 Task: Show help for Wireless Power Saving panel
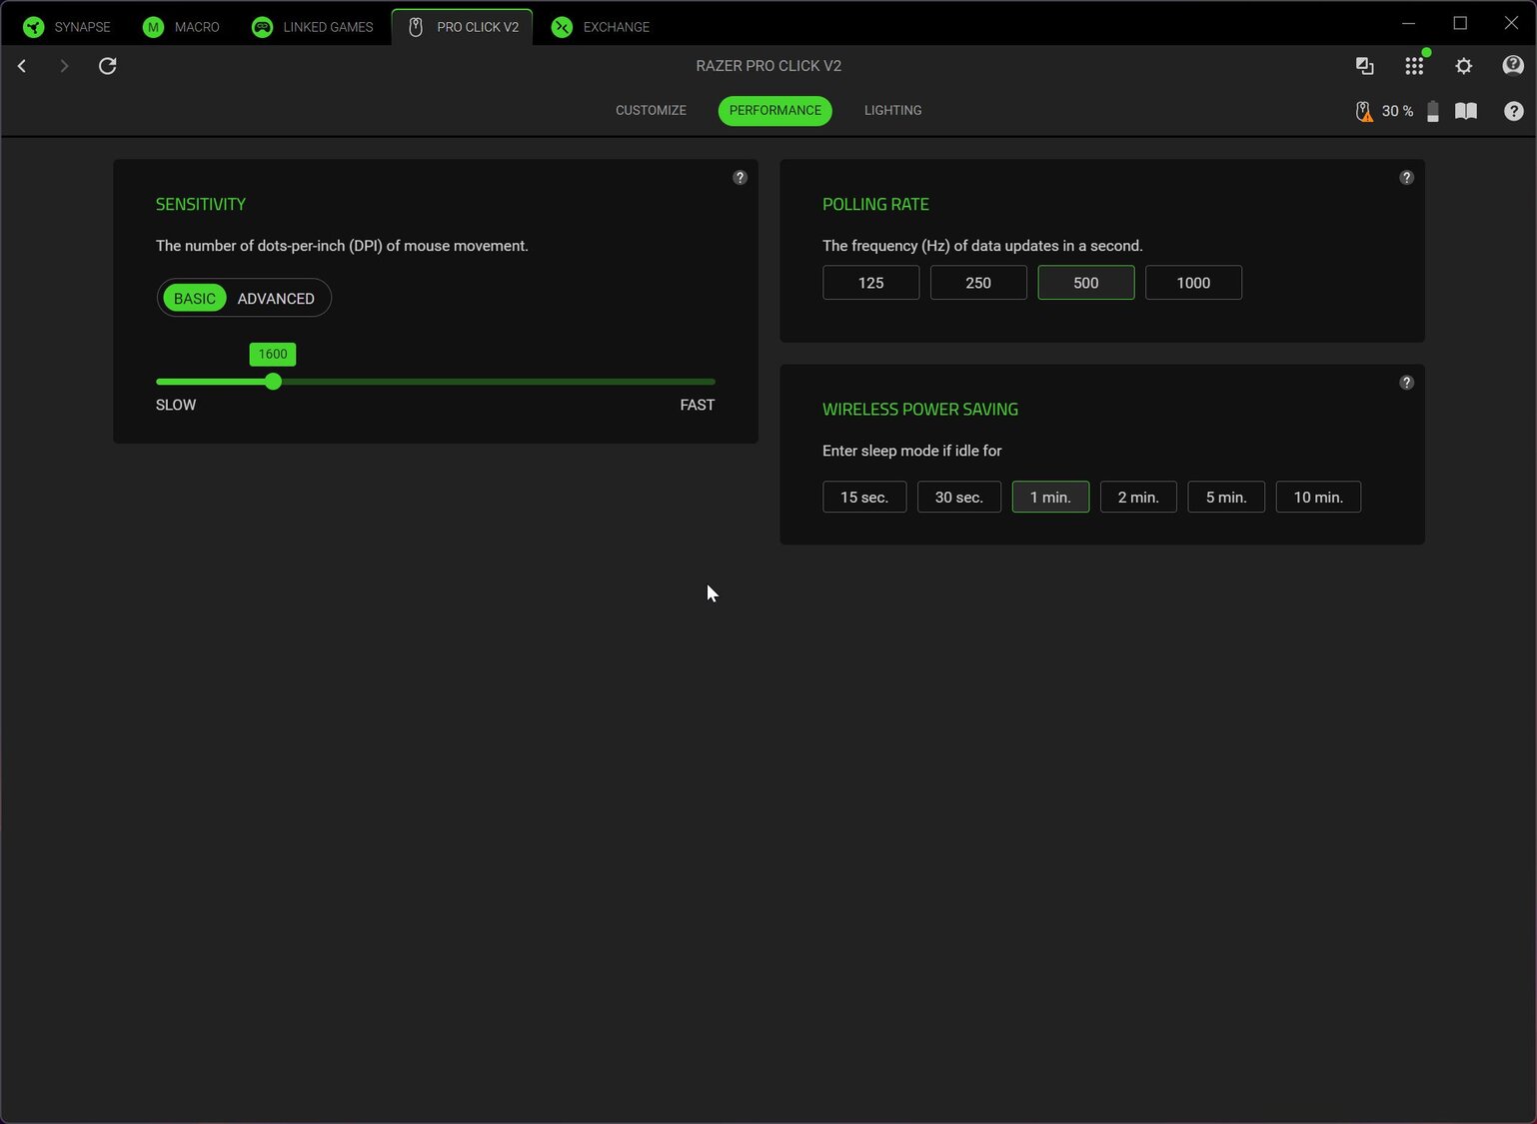[1406, 383]
